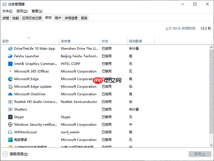Select the DriveTheLife 10 Main App name
214x161 pixels.
pyautogui.click(x=35, y=49)
